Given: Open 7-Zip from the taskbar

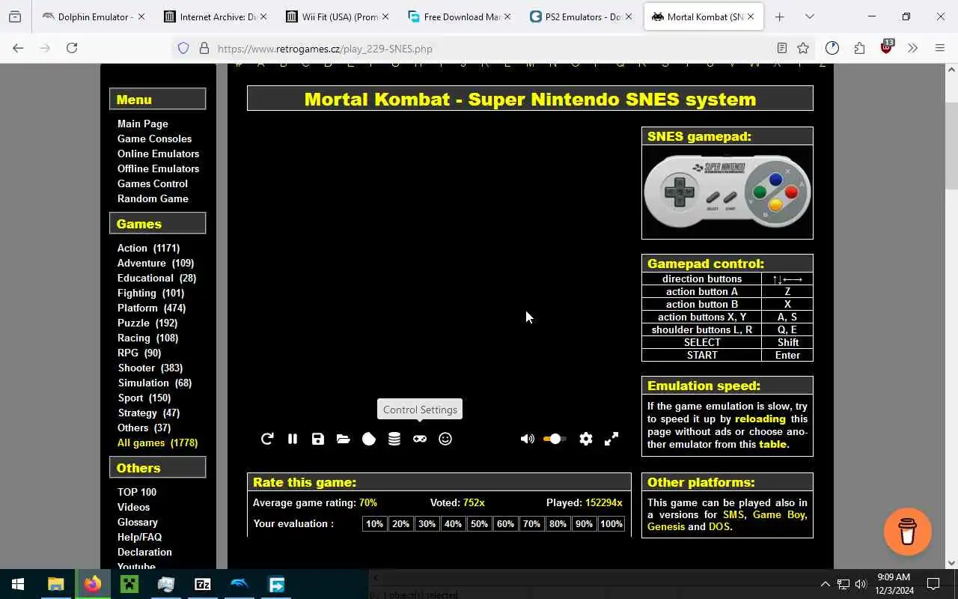Looking at the screenshot, I should coord(203,584).
